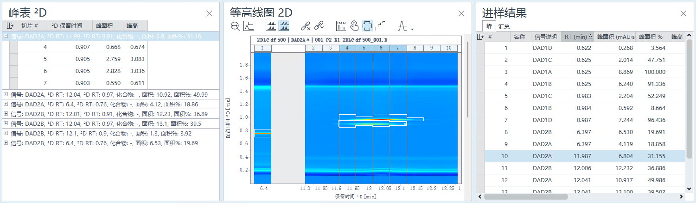
Task: Click the zoom reset magnifier icon
Action: point(236,26)
